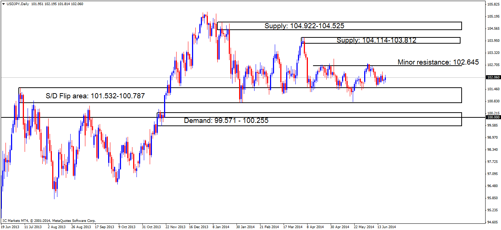Click the 105.825 price on the axis
501x230 pixels.
point(493,4)
